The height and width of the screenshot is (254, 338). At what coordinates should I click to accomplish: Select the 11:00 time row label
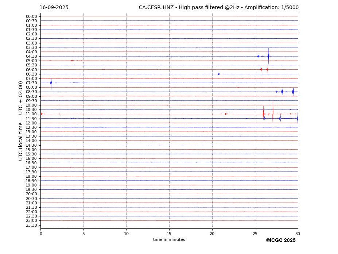31,114
